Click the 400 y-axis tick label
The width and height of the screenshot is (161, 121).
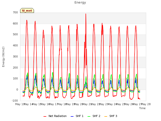coord(15,45)
